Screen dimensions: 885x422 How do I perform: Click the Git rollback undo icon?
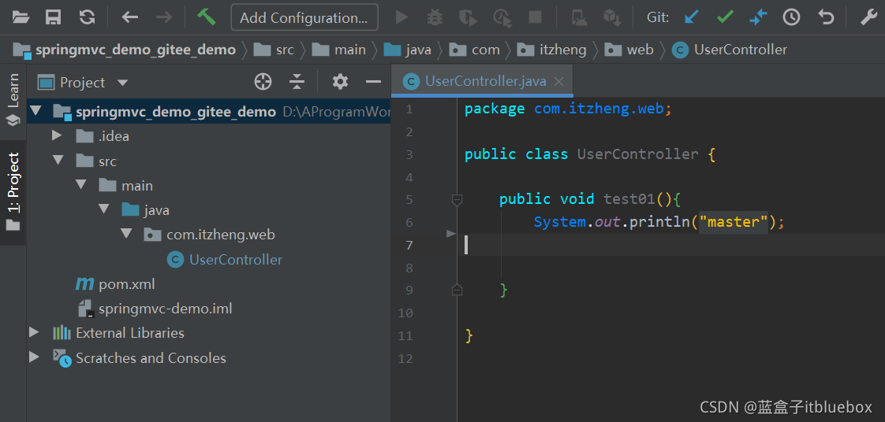(x=826, y=17)
